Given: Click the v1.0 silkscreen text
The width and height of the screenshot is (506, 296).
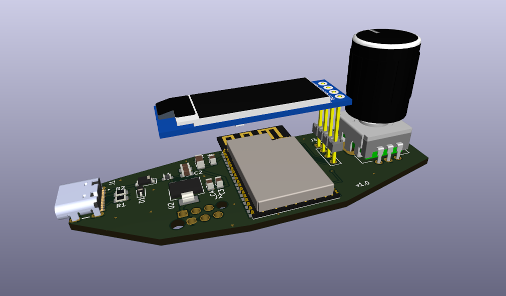Looking at the screenshot, I should click(362, 184).
